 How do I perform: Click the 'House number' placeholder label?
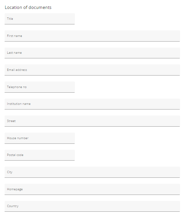[18, 138]
